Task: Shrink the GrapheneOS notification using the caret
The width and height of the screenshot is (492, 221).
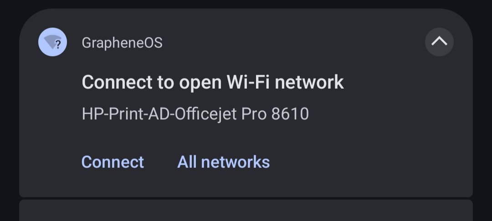Action: tap(439, 42)
